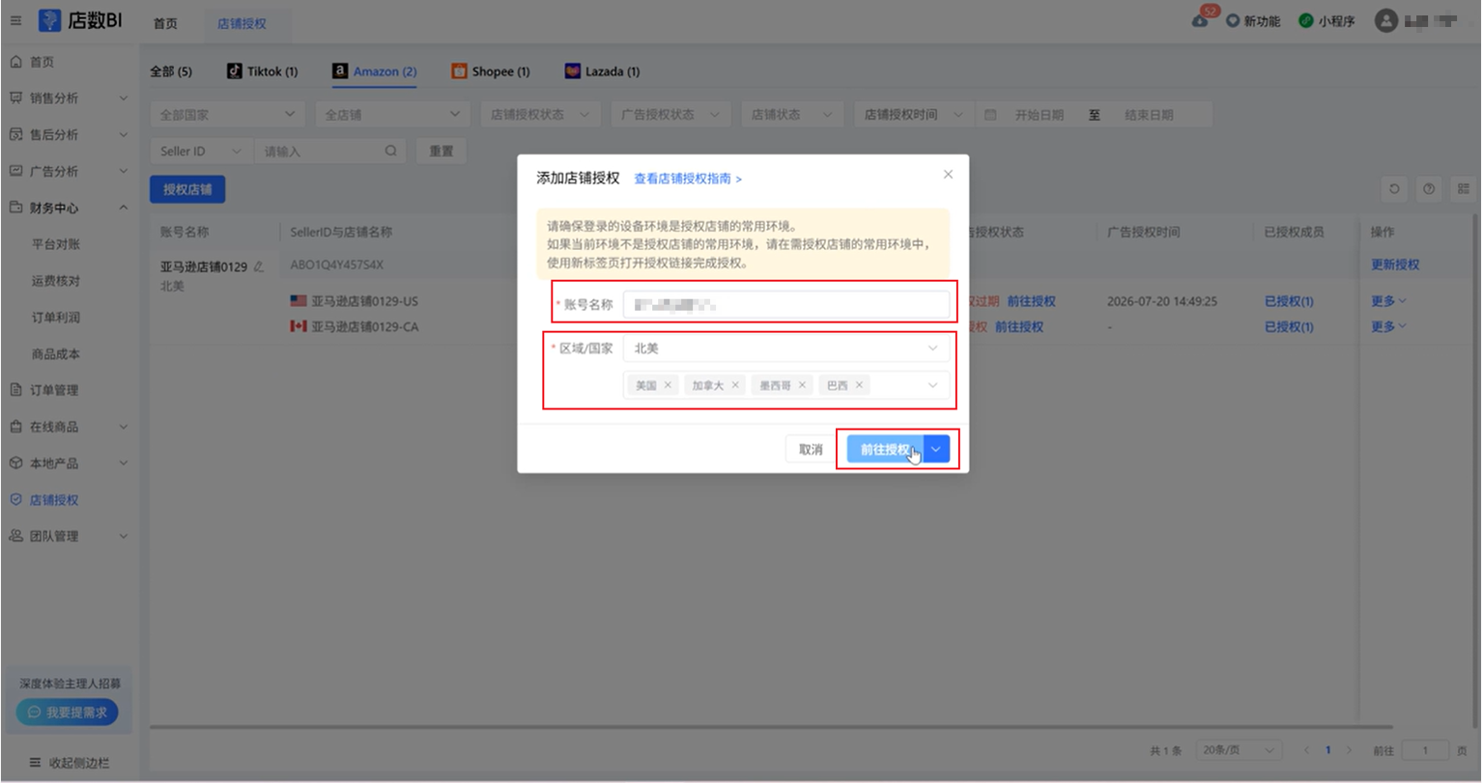Click blue 授权店铺 button
Viewport: 1482px width, 783px height.
[187, 190]
